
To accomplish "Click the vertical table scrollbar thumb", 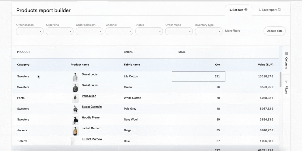I will 281,79.
